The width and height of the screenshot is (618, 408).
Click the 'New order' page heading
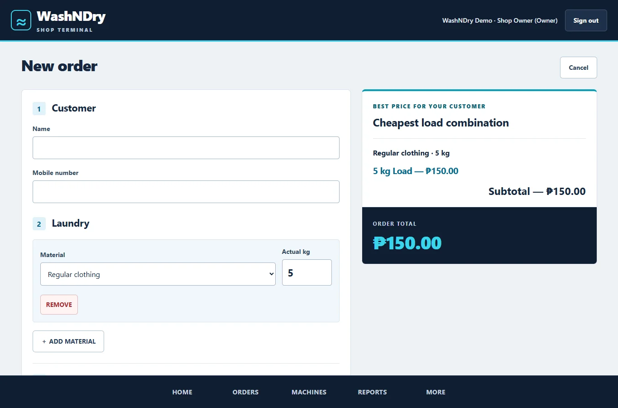tap(59, 66)
